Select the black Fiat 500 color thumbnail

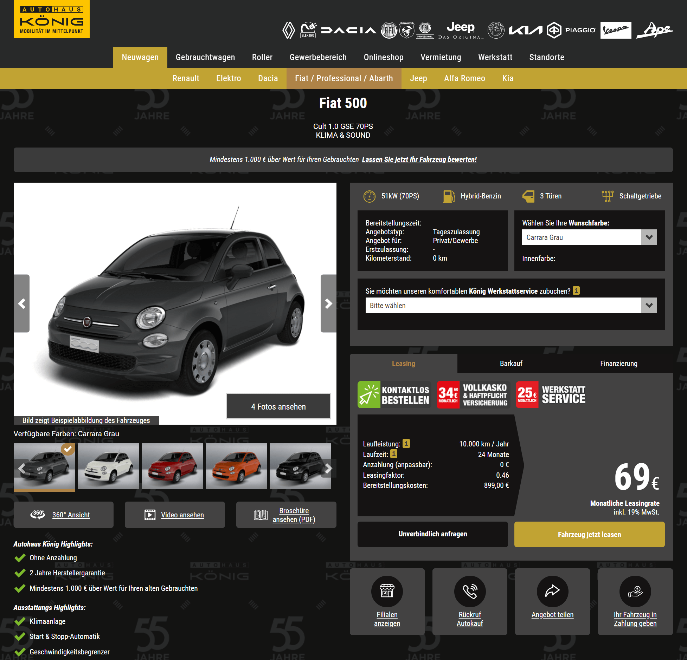tap(300, 466)
